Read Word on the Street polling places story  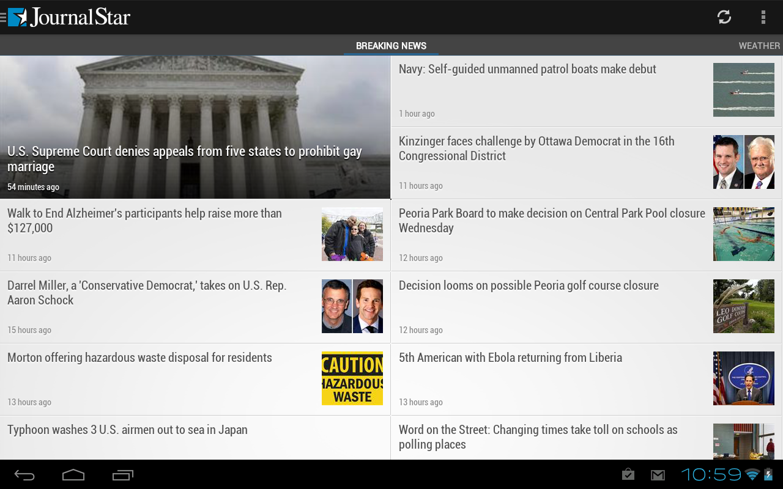587,438
